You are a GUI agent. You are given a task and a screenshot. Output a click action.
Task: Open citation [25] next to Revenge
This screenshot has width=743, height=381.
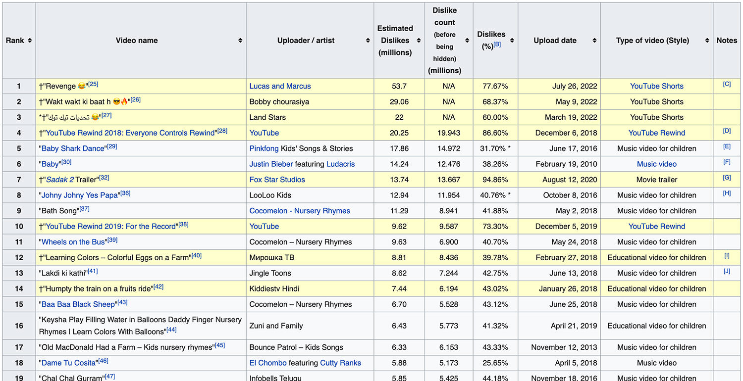pyautogui.click(x=93, y=84)
